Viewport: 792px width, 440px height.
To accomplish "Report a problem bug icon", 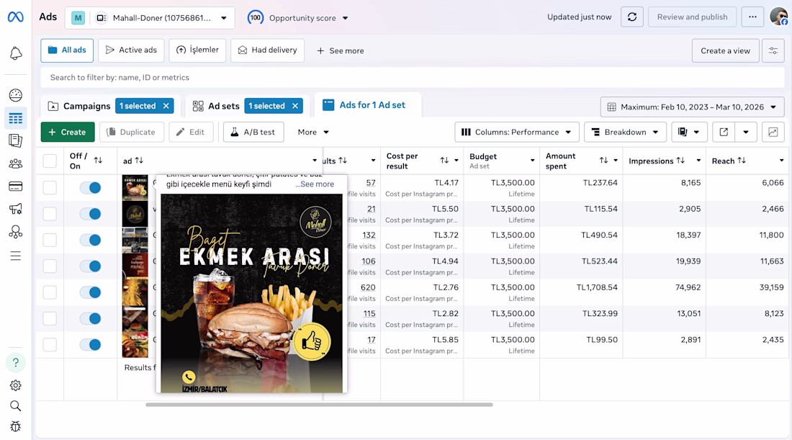I will pos(16,427).
